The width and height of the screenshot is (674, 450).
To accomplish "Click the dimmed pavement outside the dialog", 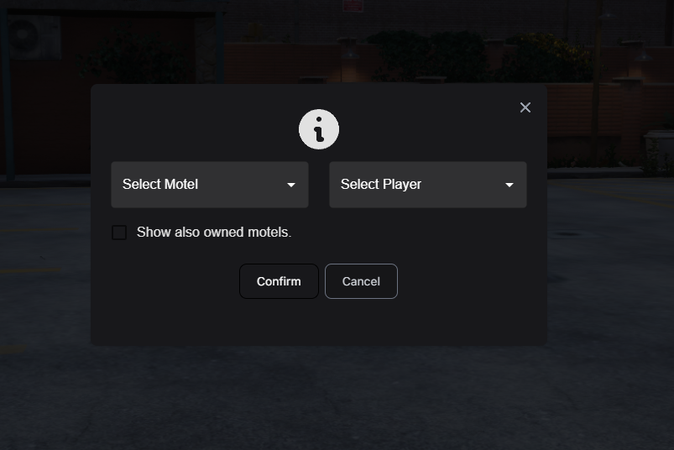I will click(x=335, y=400).
